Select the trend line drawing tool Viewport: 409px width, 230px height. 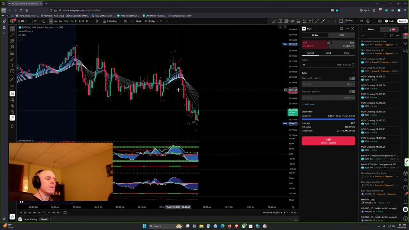(x=12, y=34)
